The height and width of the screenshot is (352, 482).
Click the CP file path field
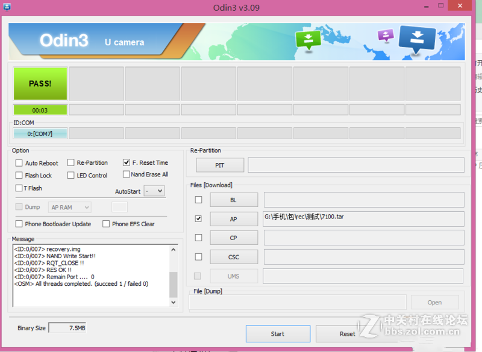364,238
